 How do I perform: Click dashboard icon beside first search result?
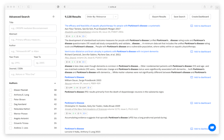coord(192,26)
